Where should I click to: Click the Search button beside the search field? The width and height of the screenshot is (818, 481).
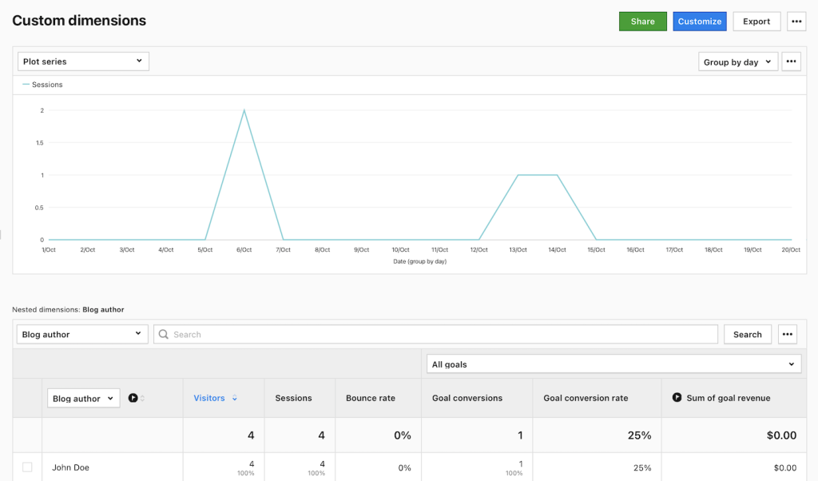click(x=747, y=335)
